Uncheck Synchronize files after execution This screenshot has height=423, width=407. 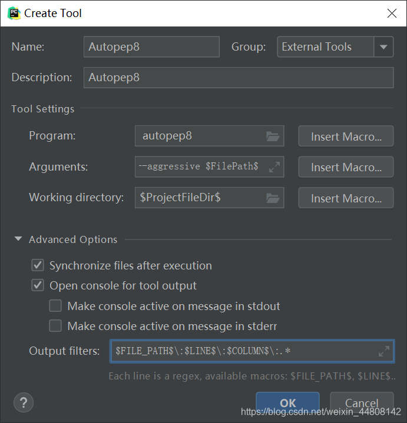(38, 265)
